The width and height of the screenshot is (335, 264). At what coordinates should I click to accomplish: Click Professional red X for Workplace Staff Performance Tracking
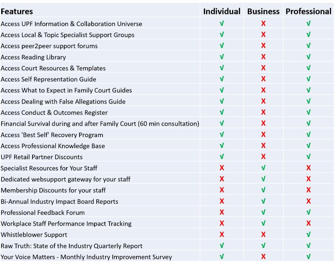tap(308, 224)
